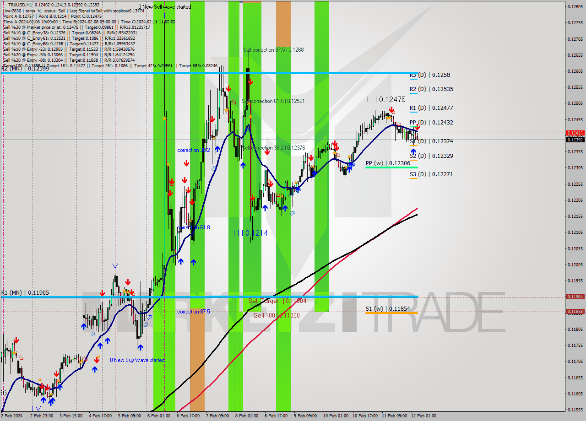This screenshot has width=586, height=421.
Task: Click the '7 Feb 09:00' time axis label
Action: coord(217,416)
